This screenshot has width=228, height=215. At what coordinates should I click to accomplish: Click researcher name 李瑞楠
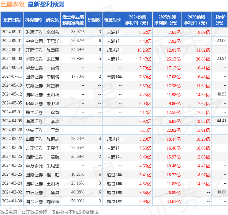(53, 77)
